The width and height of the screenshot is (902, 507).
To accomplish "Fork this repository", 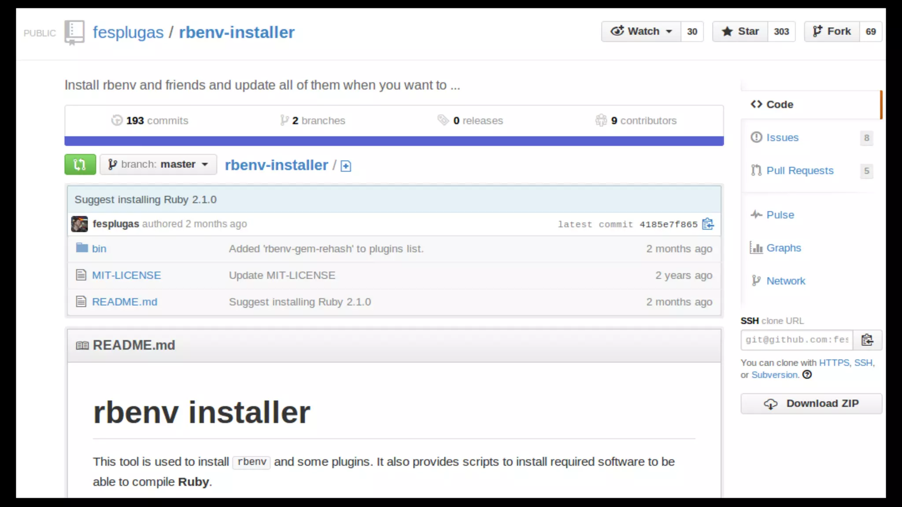I will coord(832,31).
